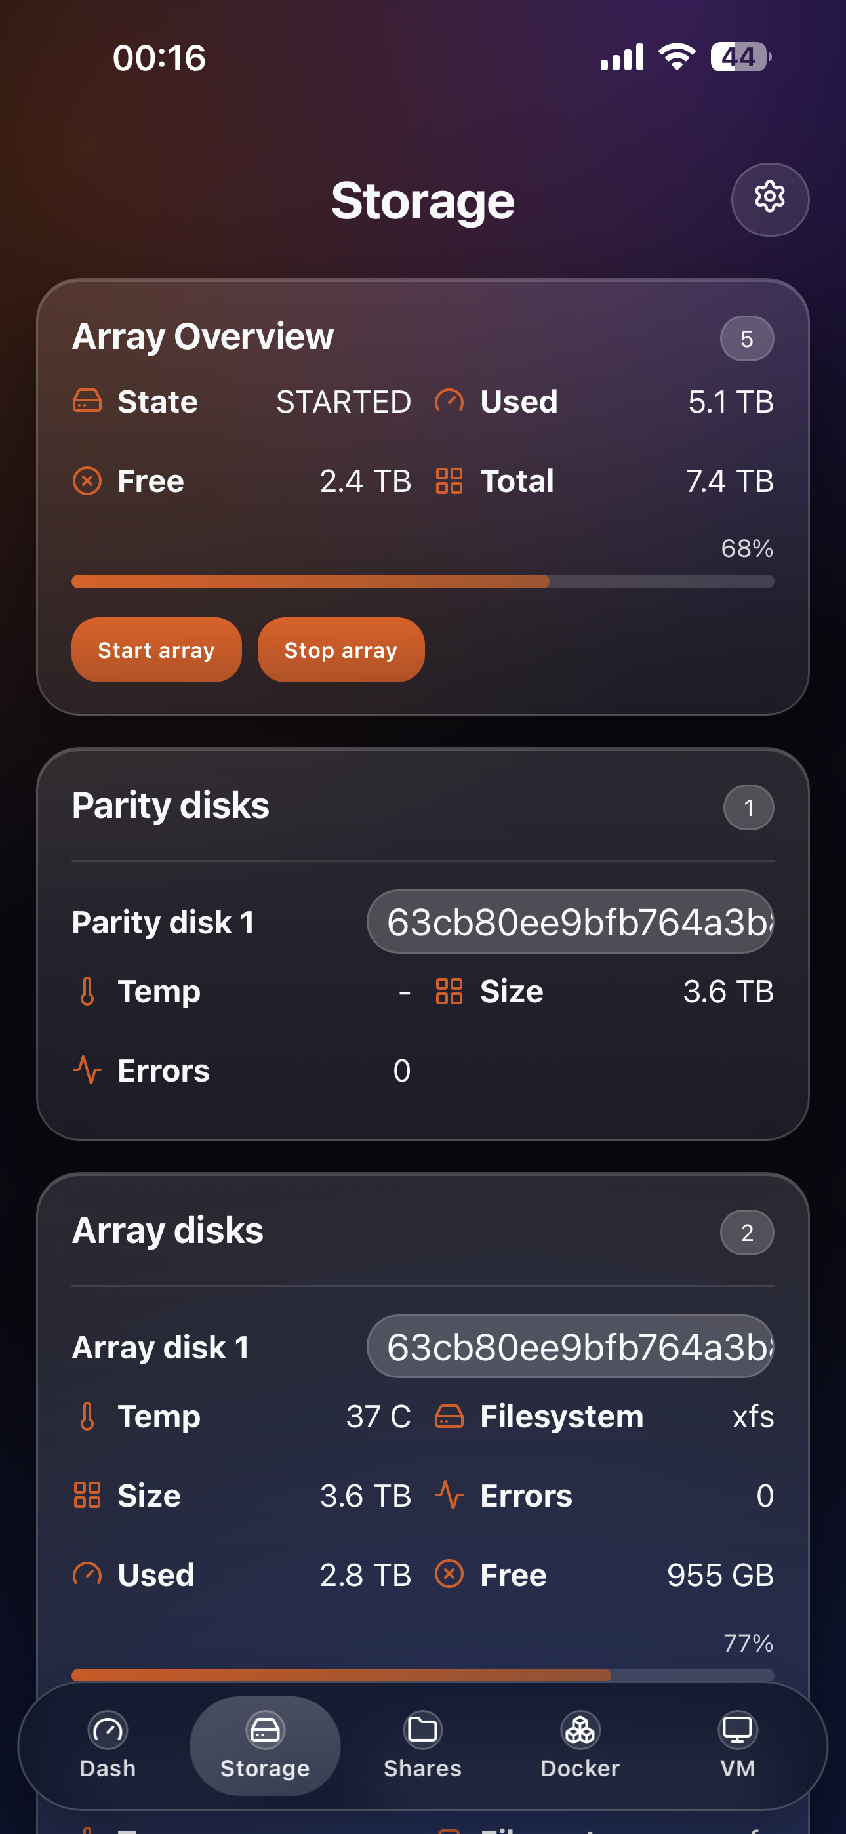Select the Parity disk 1 identifier pill
Viewport: 846px width, 1834px height.
point(569,922)
